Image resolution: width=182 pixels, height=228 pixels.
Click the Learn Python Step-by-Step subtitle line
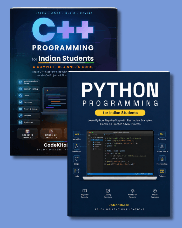(120, 121)
